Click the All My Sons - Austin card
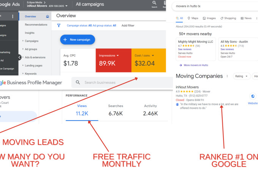Viewport: 258px width, 174px height. pos(238,49)
